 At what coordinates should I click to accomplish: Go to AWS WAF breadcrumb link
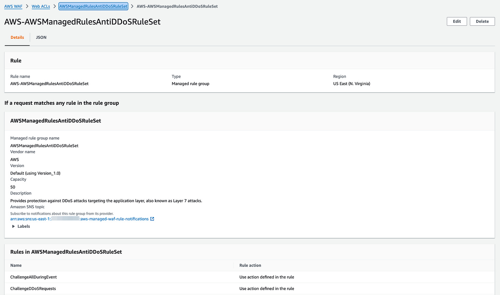[x=13, y=6]
